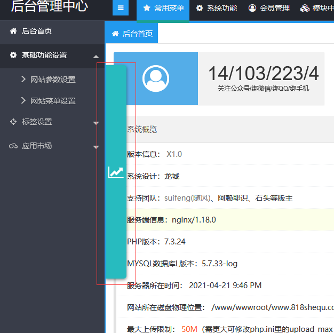Expand the 标签设置 dropdown arrow
The height and width of the screenshot is (333, 334).
point(96,123)
